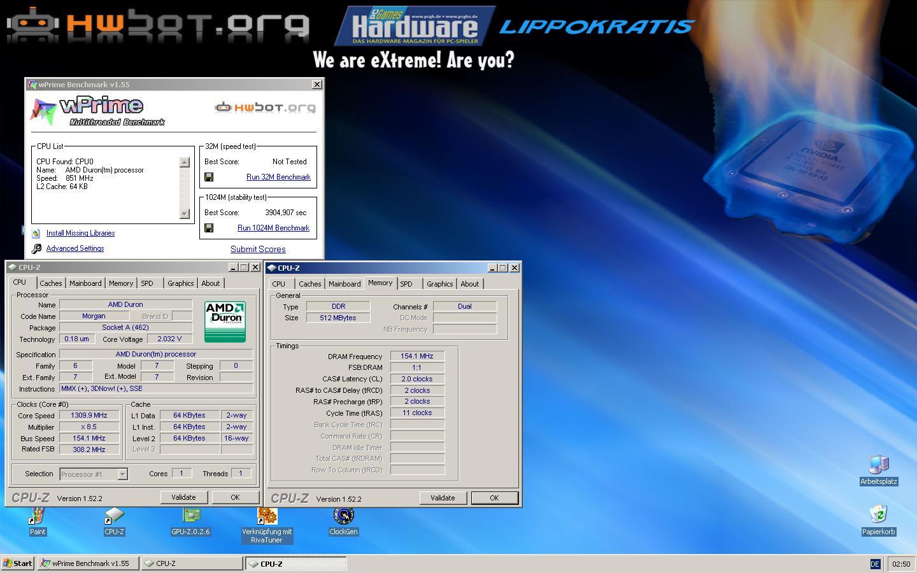Click the taskbar clock 02:50

(x=901, y=564)
